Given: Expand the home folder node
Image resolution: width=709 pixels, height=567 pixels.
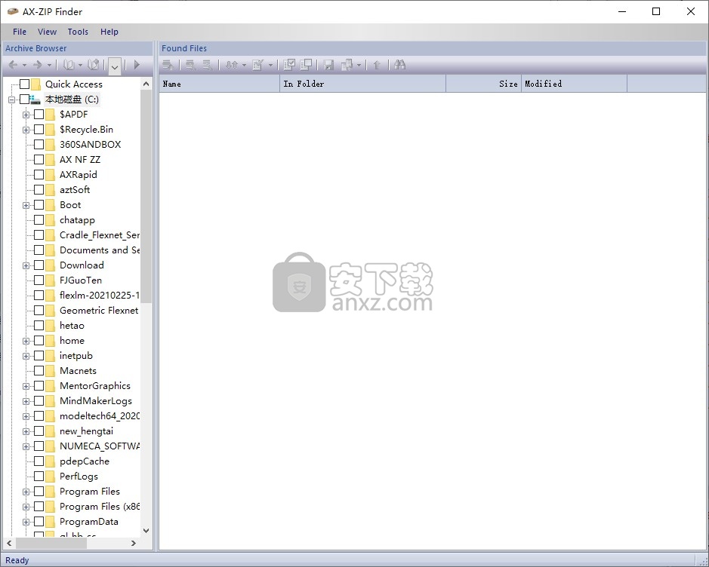Looking at the screenshot, I should 26,341.
